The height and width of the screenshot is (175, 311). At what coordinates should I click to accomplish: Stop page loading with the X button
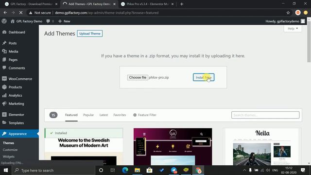pos(21,13)
